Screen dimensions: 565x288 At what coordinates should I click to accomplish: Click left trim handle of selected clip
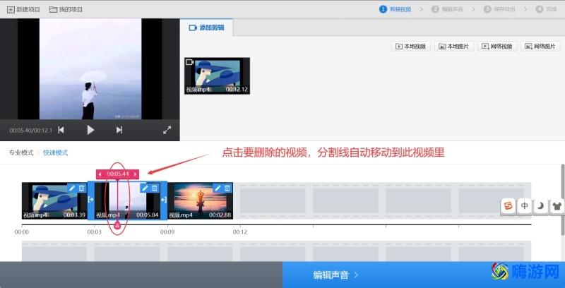[91, 200]
